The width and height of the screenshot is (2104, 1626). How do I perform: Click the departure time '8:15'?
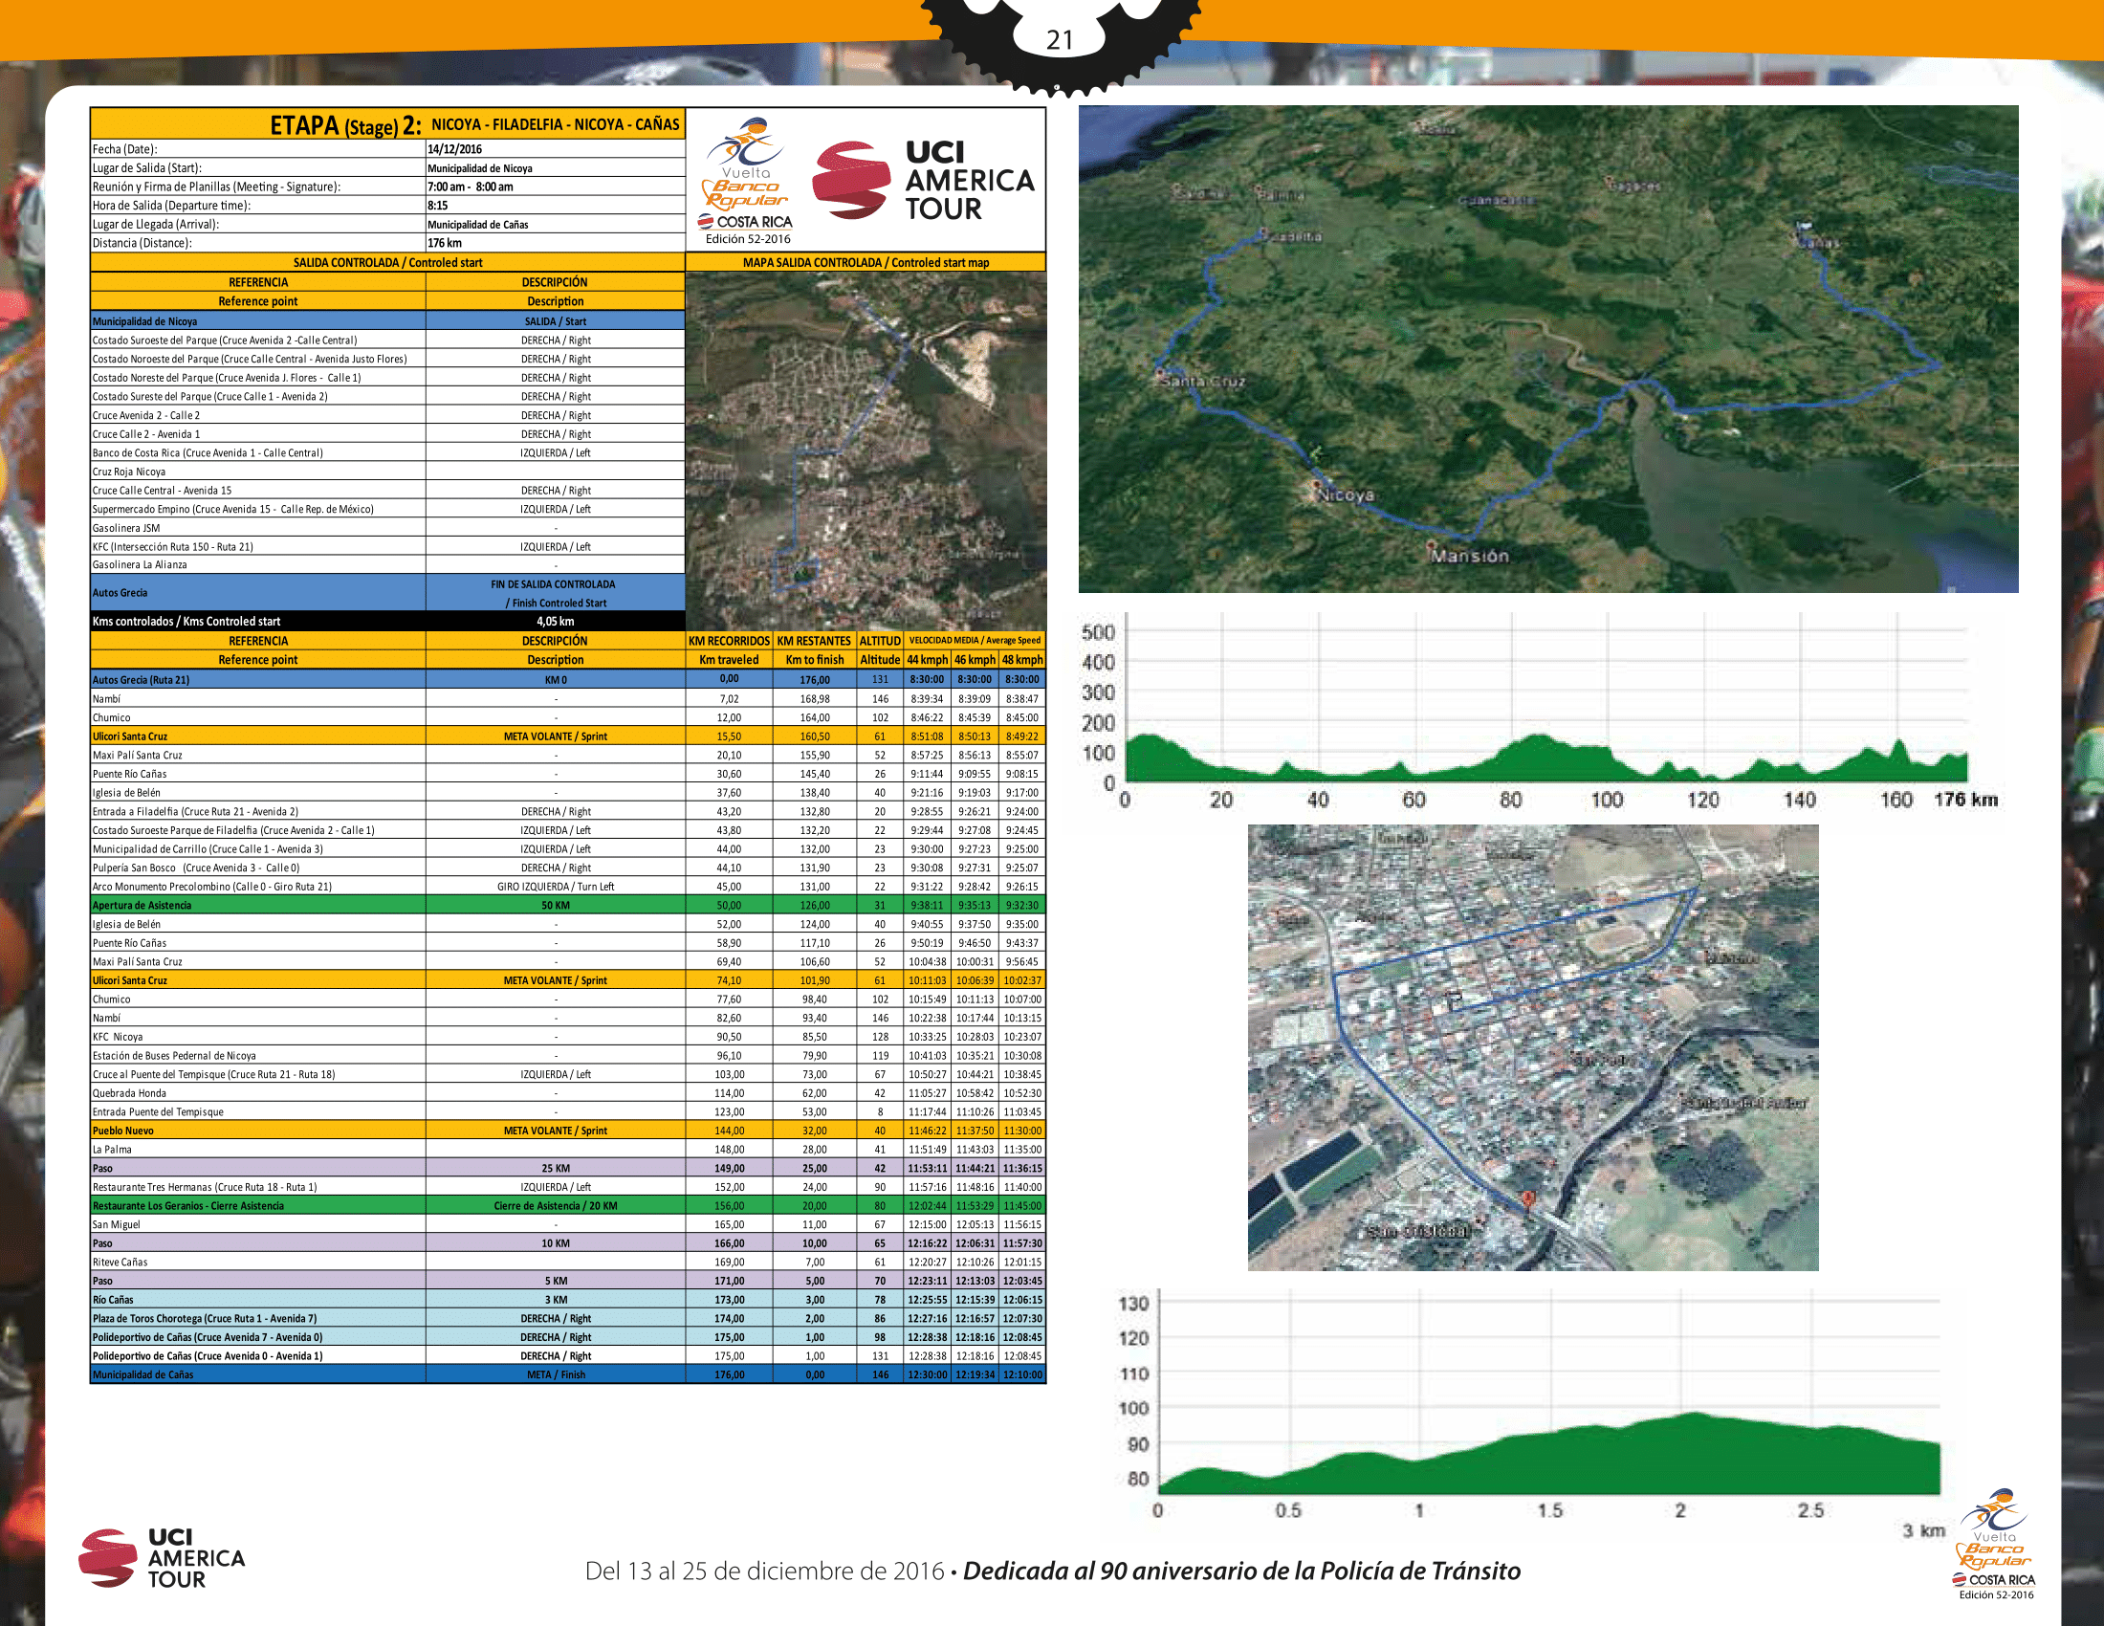[437, 206]
